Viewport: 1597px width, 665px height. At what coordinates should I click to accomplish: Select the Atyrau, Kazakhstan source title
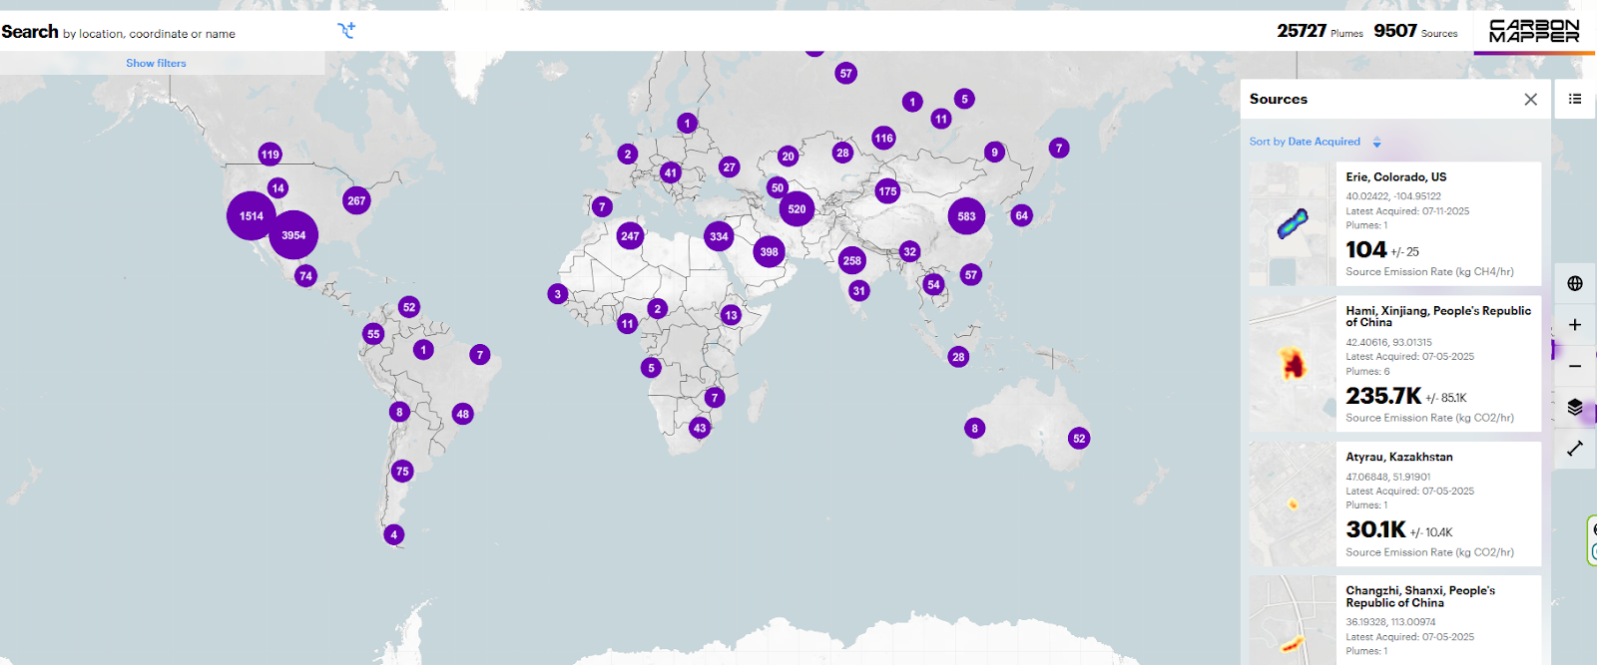1399,457
